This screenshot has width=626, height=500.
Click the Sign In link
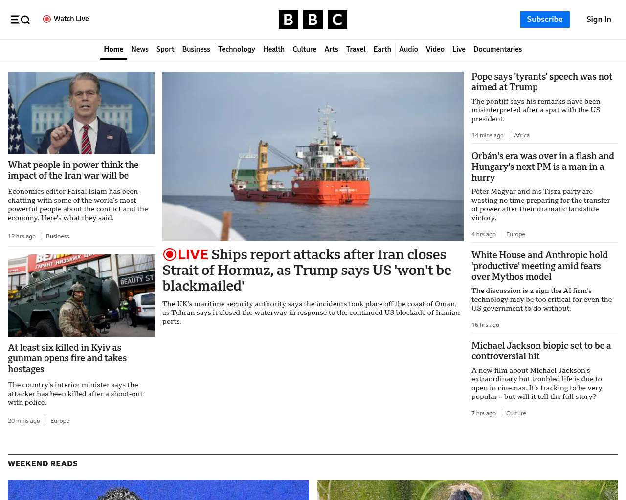coord(598,20)
